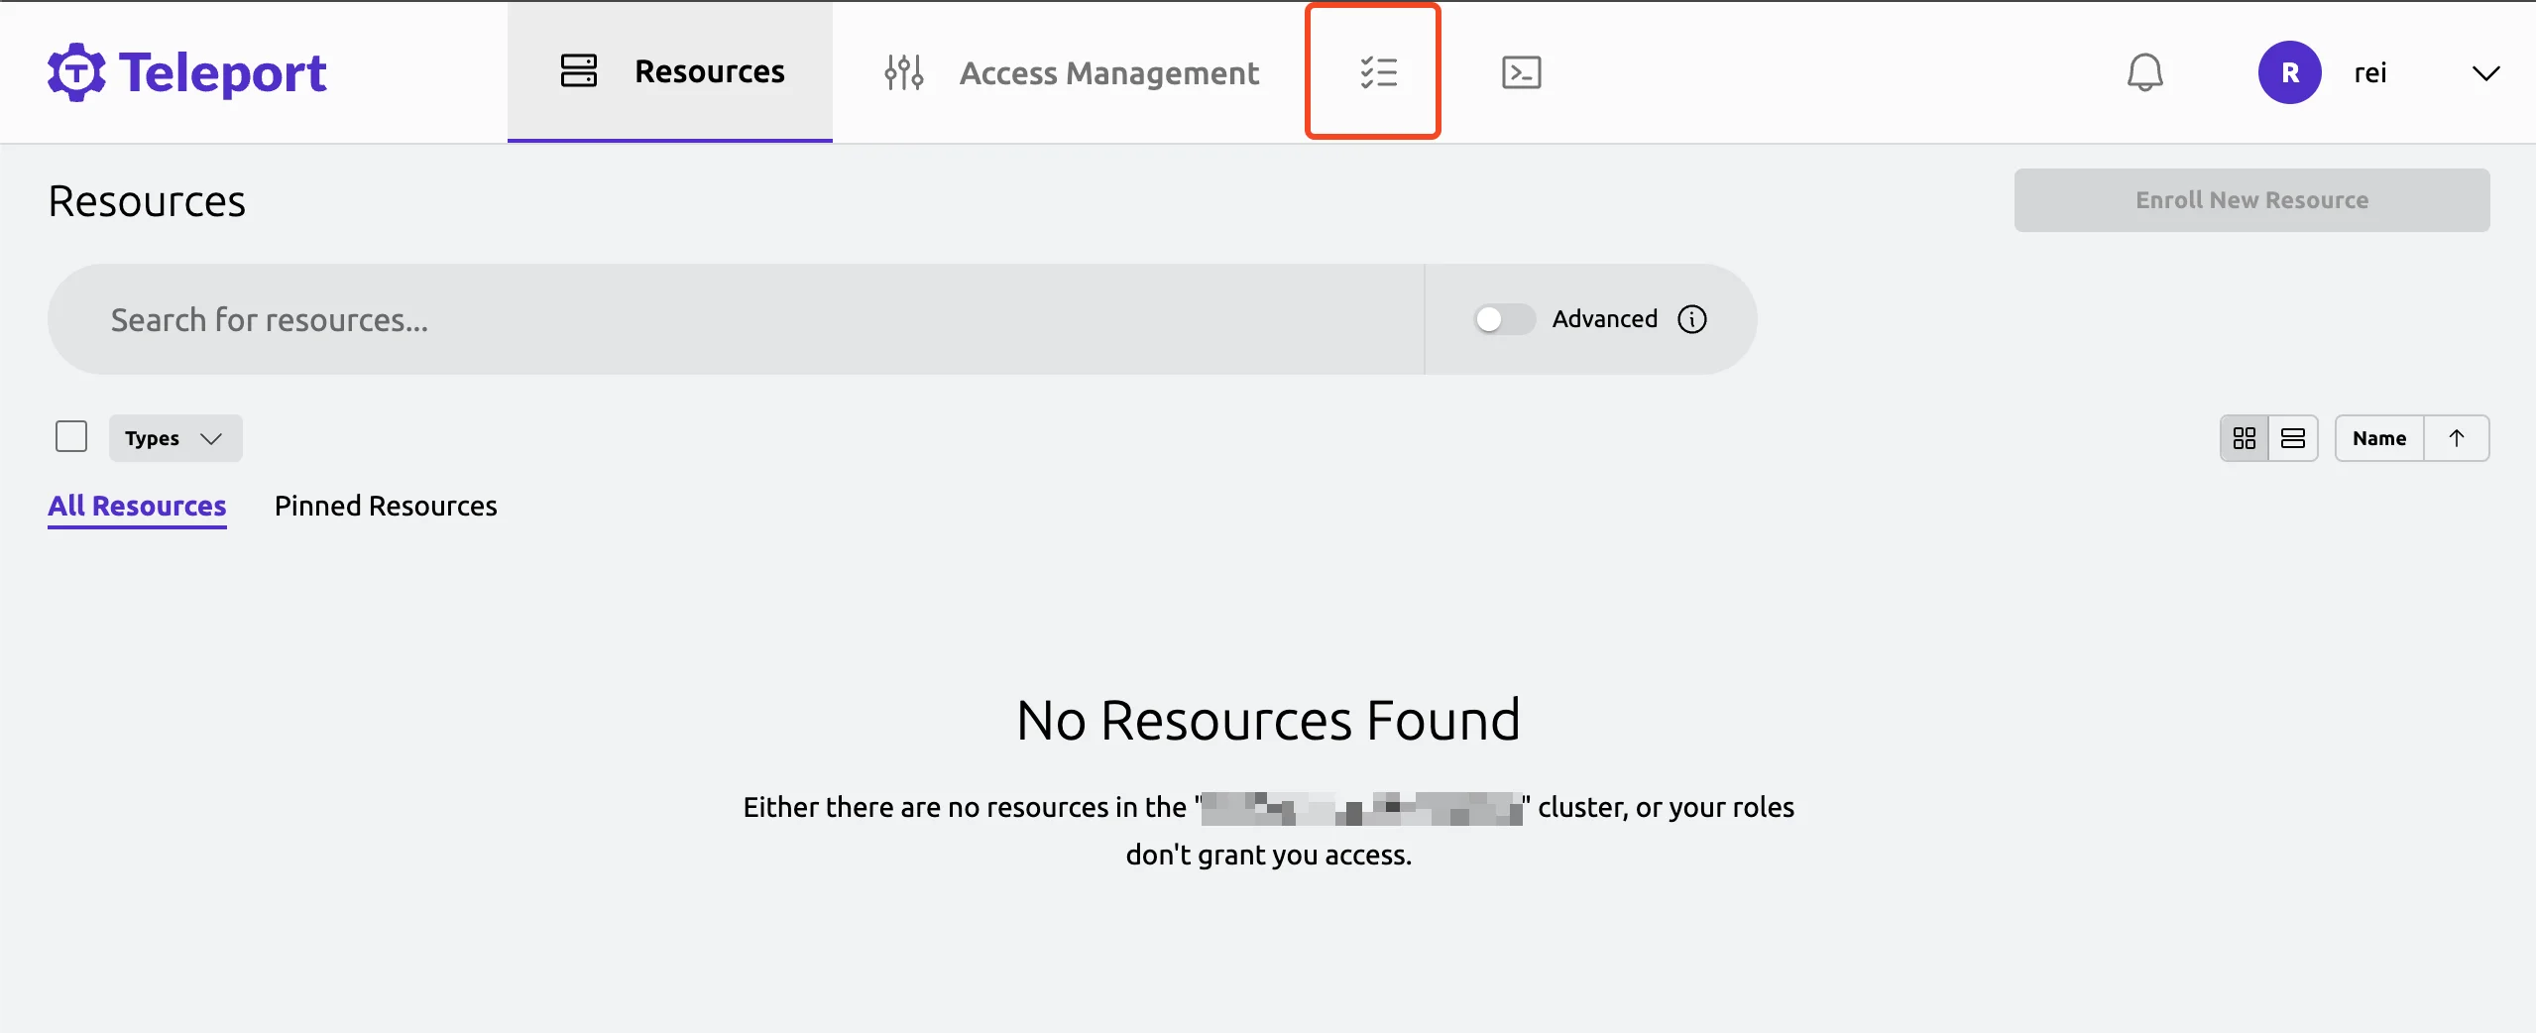The image size is (2536, 1033).
Task: Check the select-all resources checkbox
Action: [71, 436]
